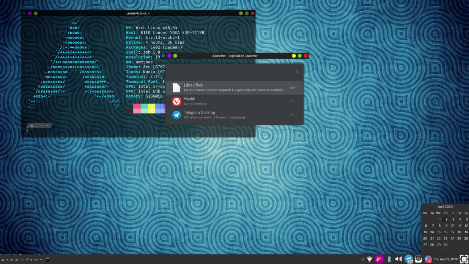Click the purple flame tray icon
The image size is (469, 264).
coord(379,259)
